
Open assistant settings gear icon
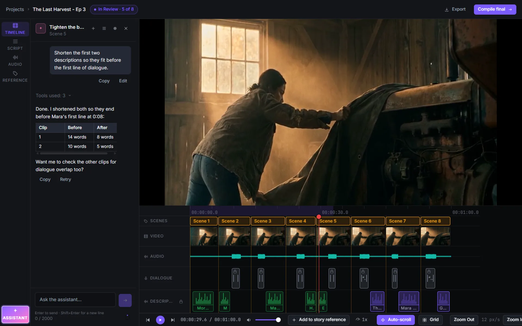click(115, 28)
